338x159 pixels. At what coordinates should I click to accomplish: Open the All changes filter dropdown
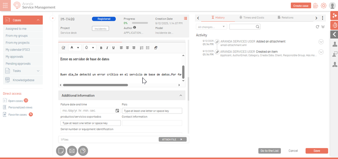click(x=211, y=27)
